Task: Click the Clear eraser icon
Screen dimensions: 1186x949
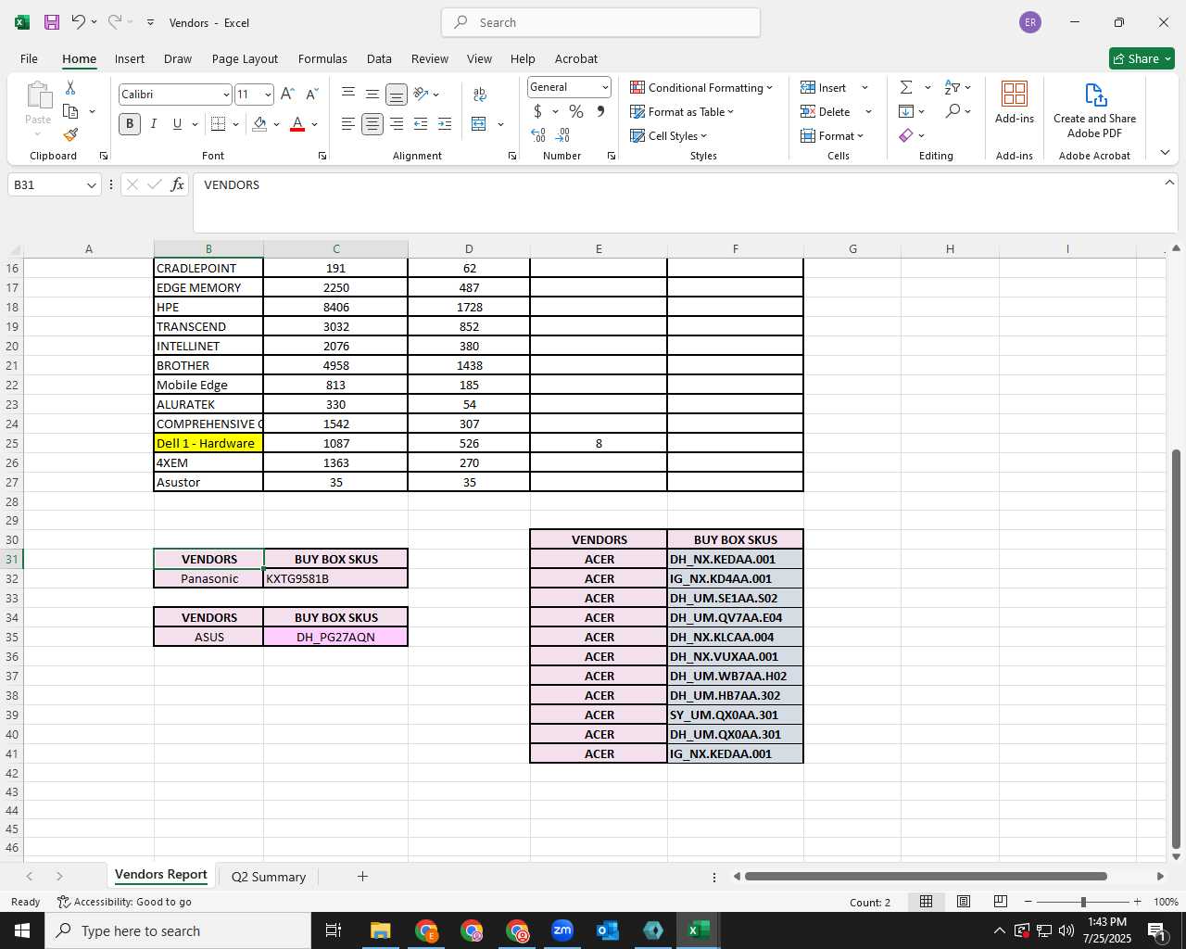Action: (906, 135)
